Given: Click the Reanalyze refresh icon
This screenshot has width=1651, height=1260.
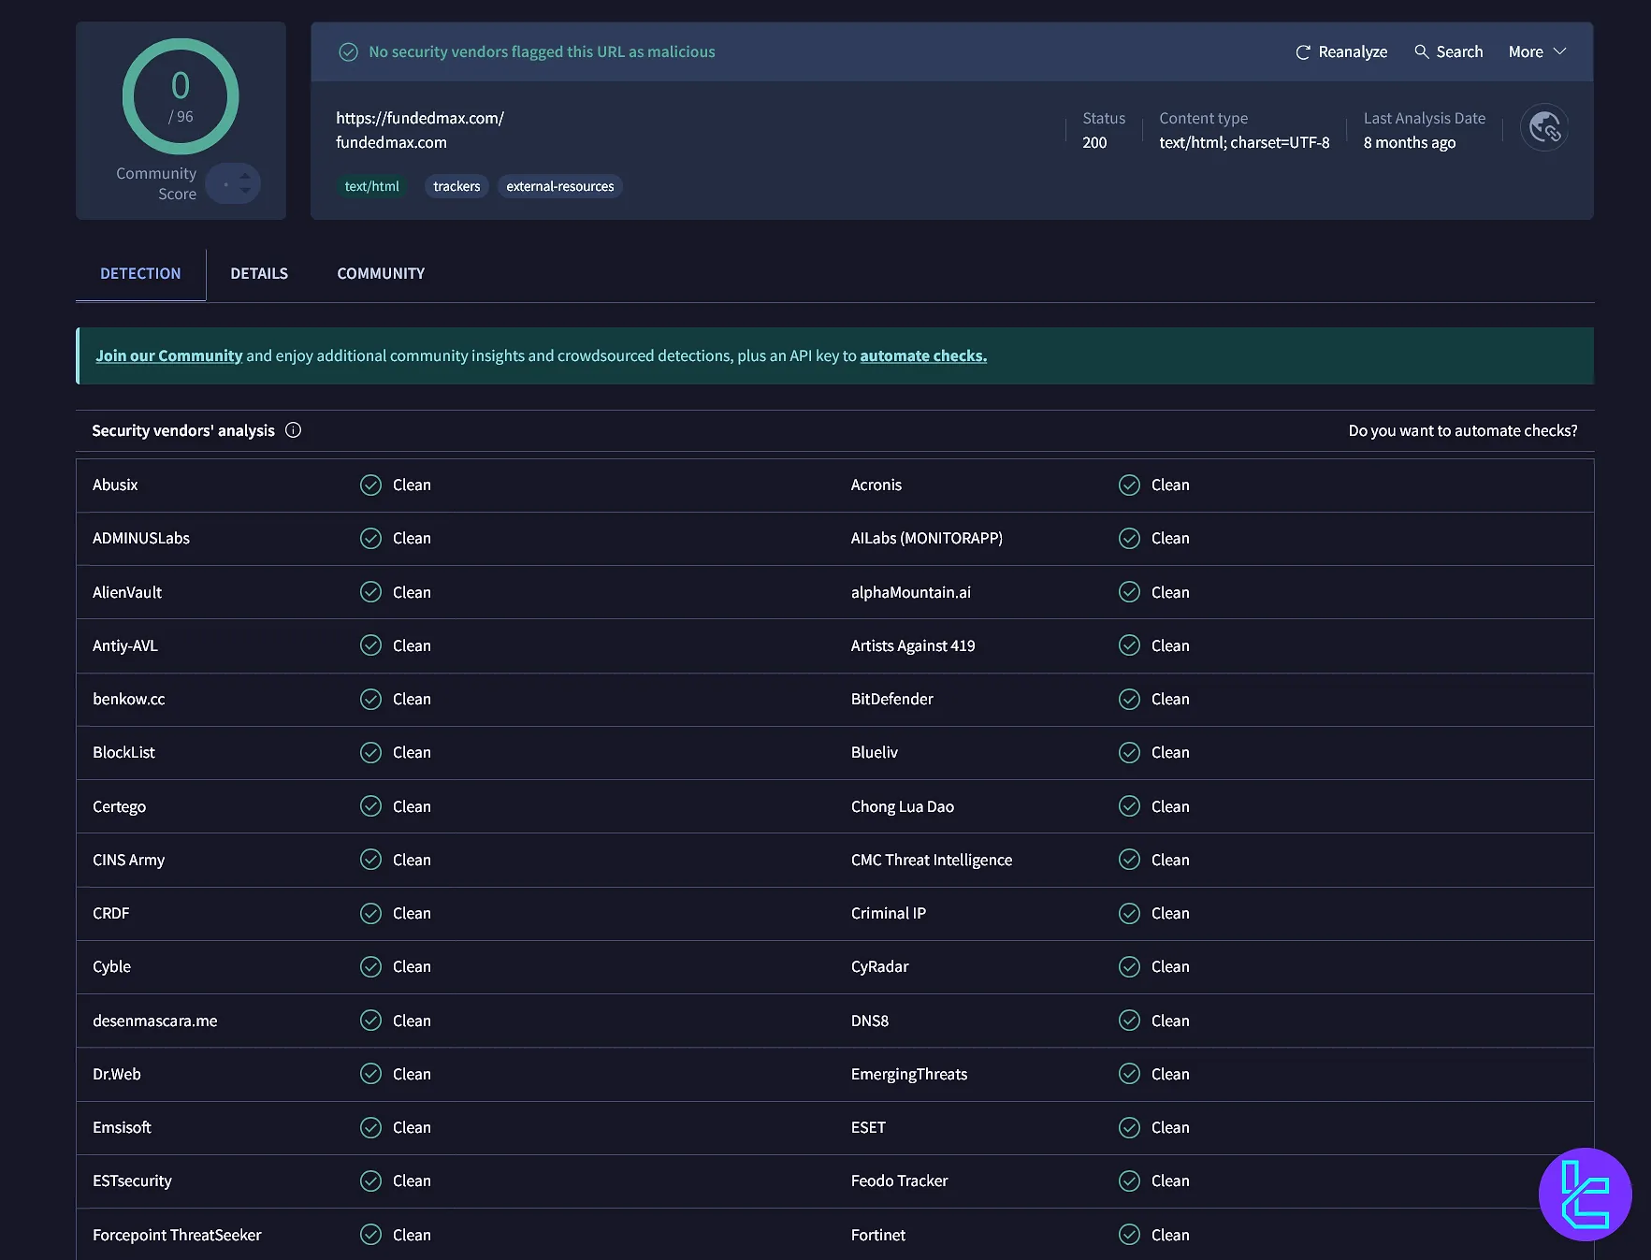Looking at the screenshot, I should [x=1304, y=52].
